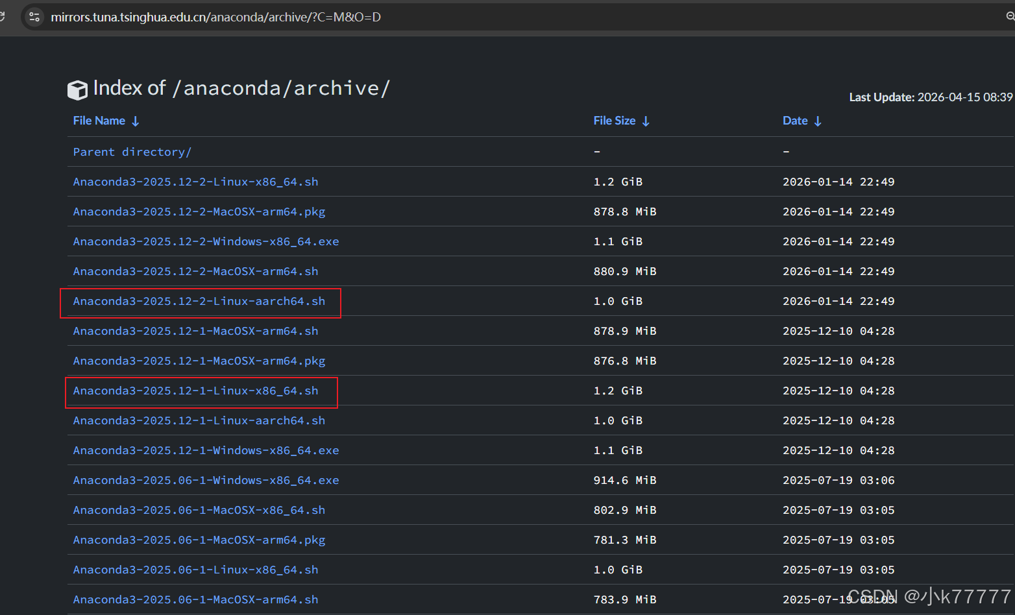Download Anaconda3-2025.12-1-Windows-x86_64.exe

click(206, 450)
